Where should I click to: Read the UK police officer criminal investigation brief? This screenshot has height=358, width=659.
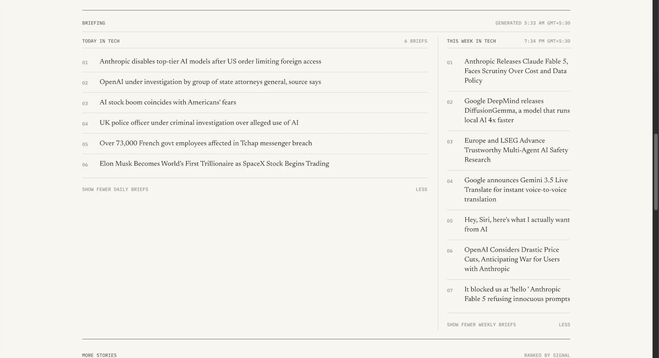[x=199, y=123]
